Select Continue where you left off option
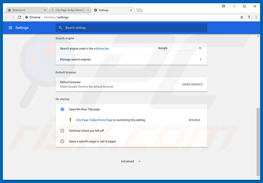 coord(62,131)
